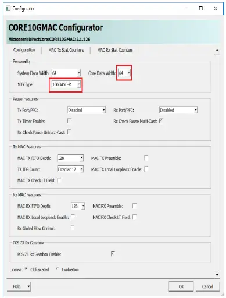Click the Pause Features group label

[26, 99]
